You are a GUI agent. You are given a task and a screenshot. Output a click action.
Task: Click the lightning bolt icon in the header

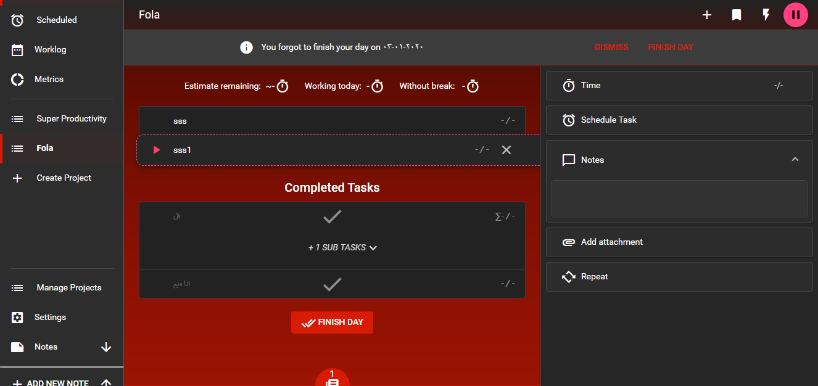[766, 15]
